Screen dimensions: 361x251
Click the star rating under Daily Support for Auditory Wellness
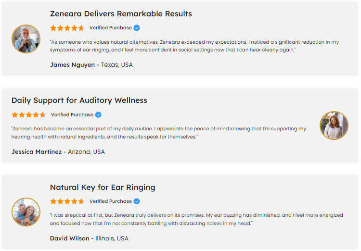click(28, 115)
